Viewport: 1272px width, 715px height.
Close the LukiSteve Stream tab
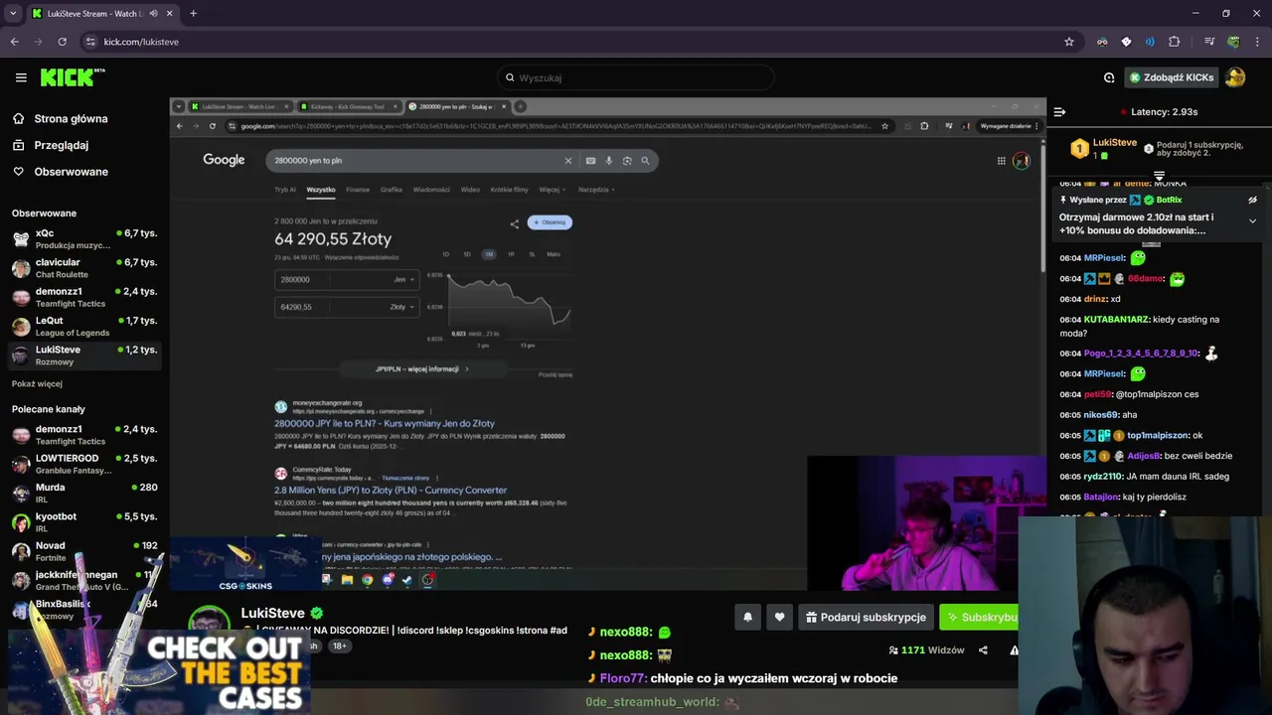(169, 14)
